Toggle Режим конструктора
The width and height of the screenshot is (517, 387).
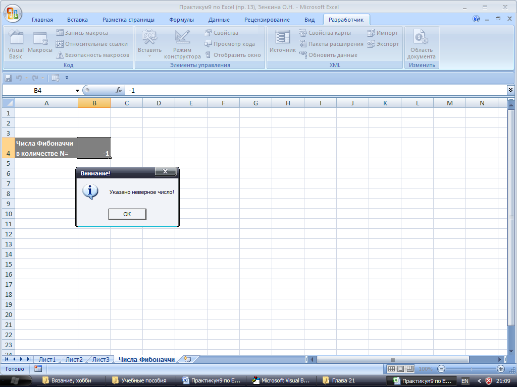182,45
